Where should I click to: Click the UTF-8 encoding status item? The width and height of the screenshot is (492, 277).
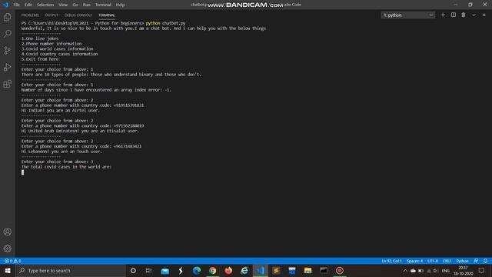pos(433,261)
